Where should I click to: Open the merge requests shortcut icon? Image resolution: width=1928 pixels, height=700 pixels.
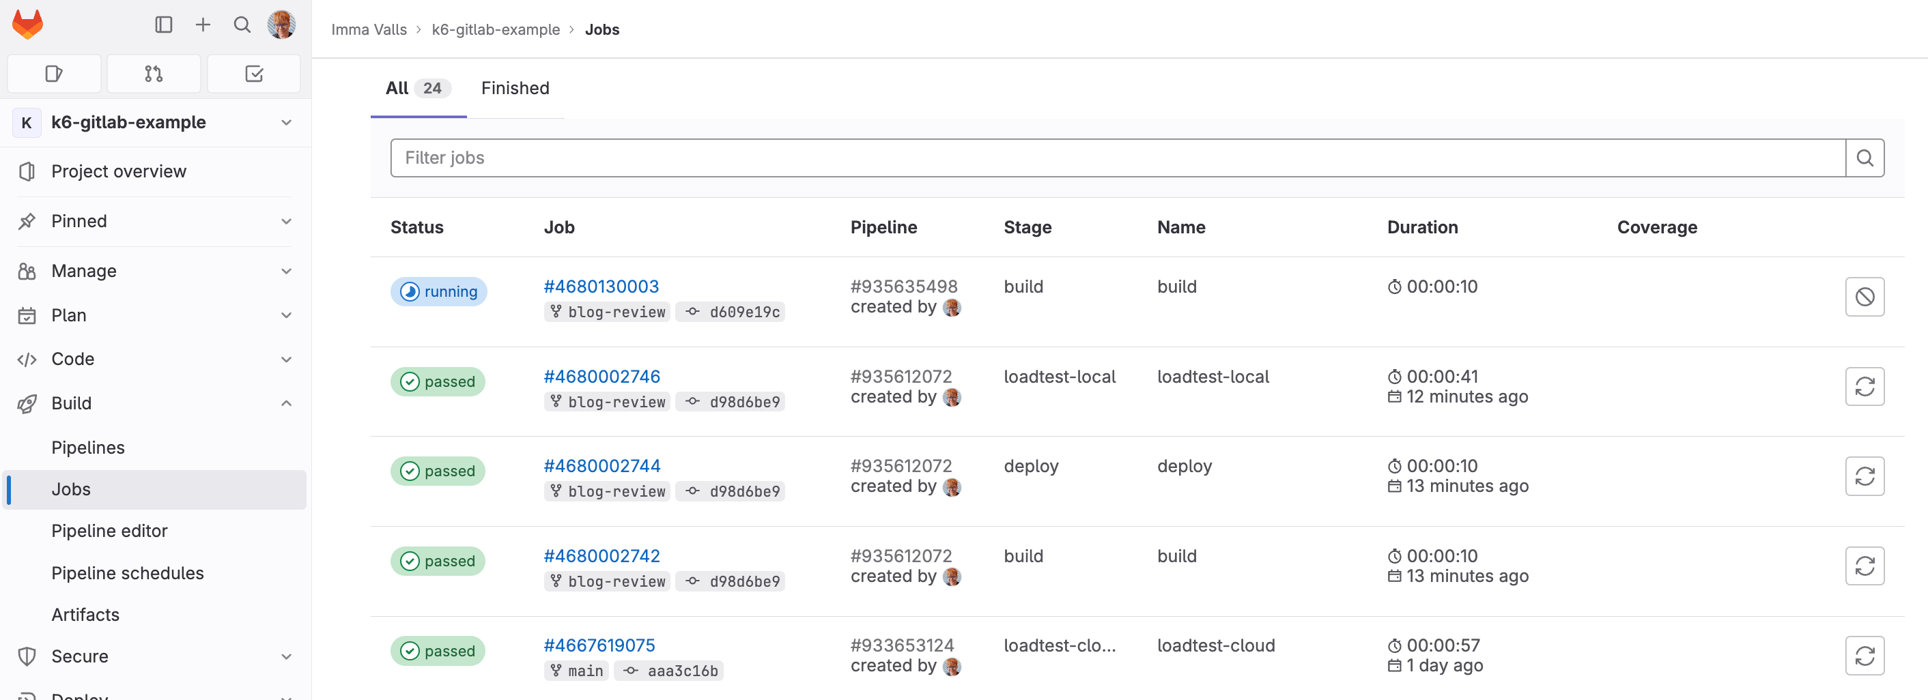(154, 73)
